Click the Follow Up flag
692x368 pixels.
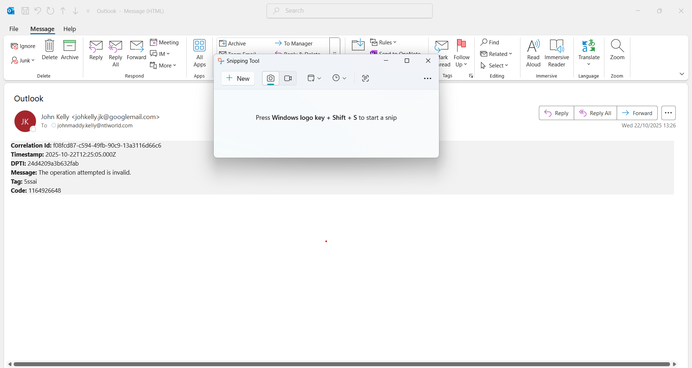[x=461, y=53]
